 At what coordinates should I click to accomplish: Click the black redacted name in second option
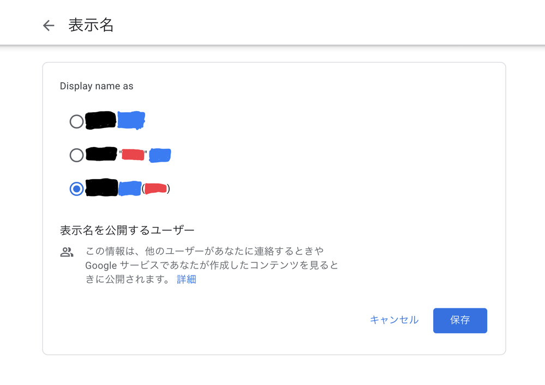coord(101,155)
